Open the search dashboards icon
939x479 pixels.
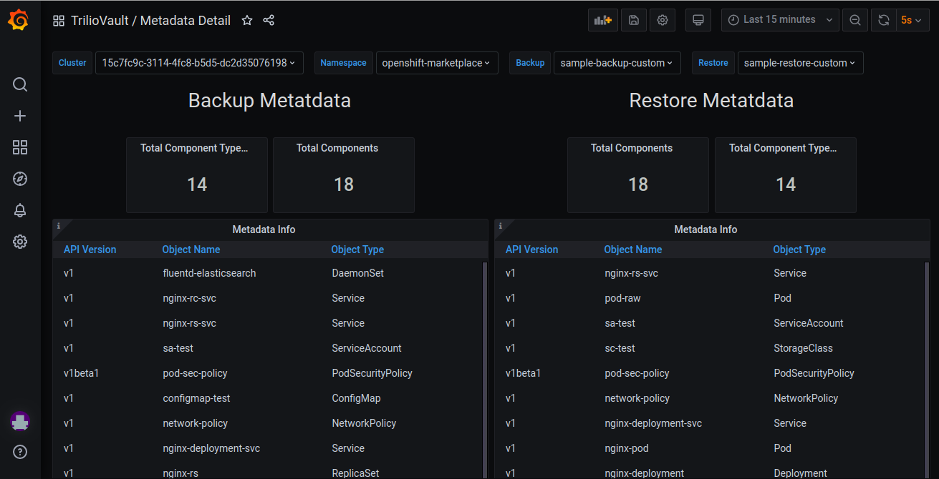click(20, 84)
